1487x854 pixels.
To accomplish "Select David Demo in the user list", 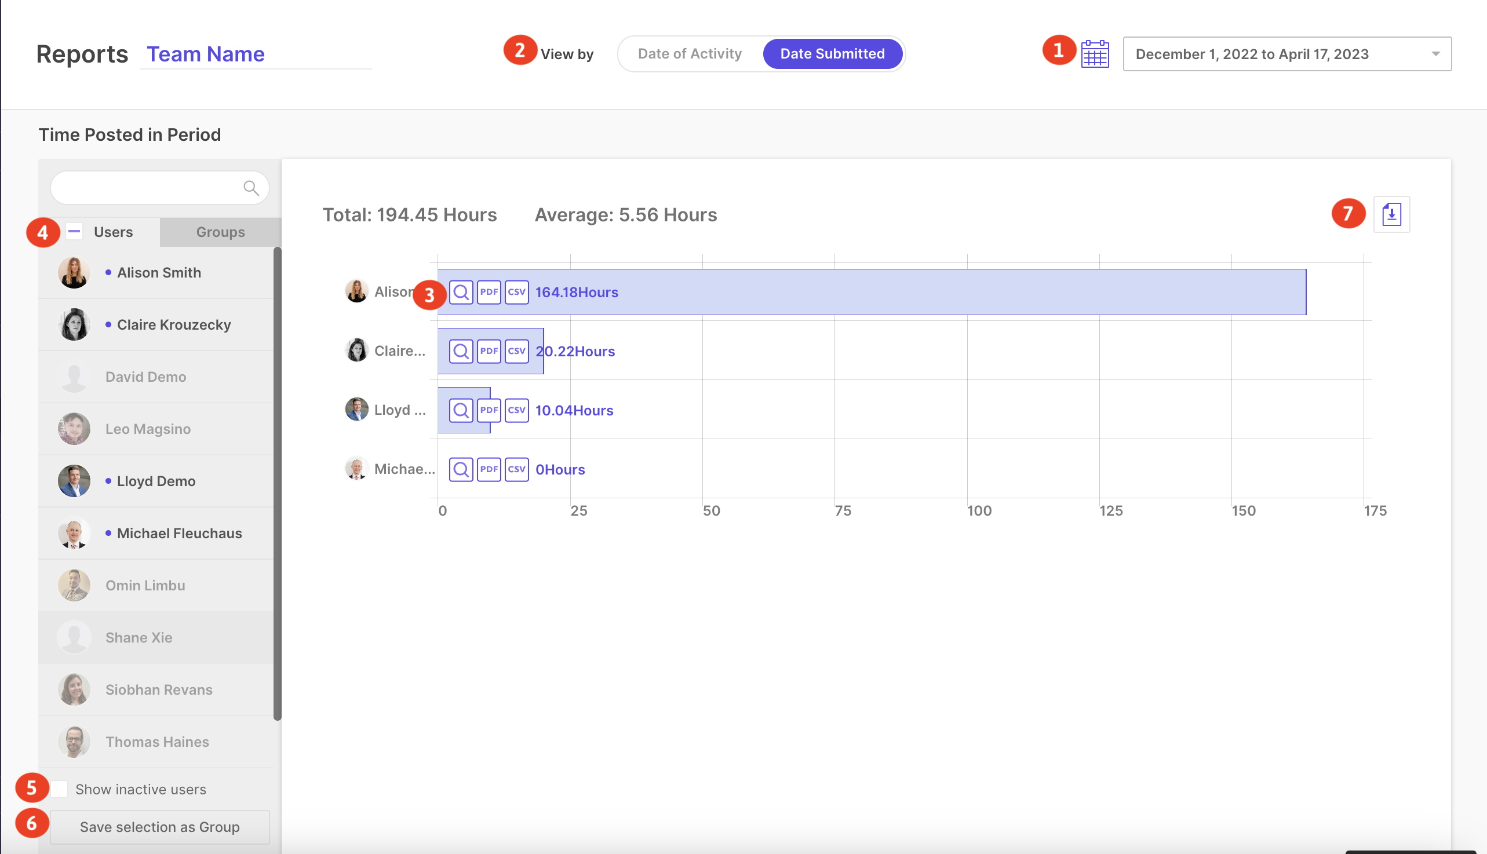I will click(x=156, y=377).
